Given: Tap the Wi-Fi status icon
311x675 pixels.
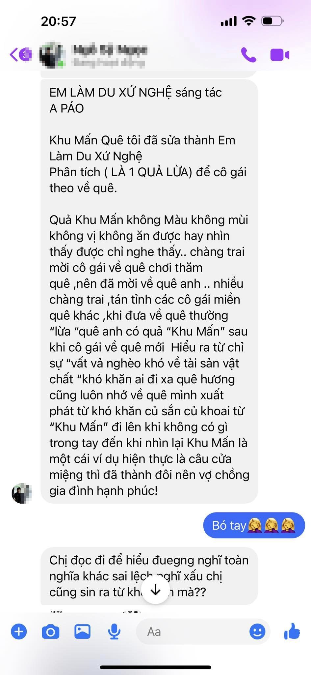Looking at the screenshot, I should point(249,21).
